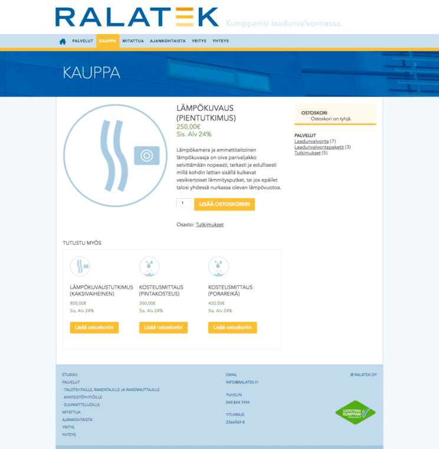Add Kosteusmittaus (Pintakosteus) to cart

[163, 328]
